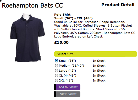Click the Medium (38/40") label text
The height and width of the screenshot is (100, 138).
point(71,66)
